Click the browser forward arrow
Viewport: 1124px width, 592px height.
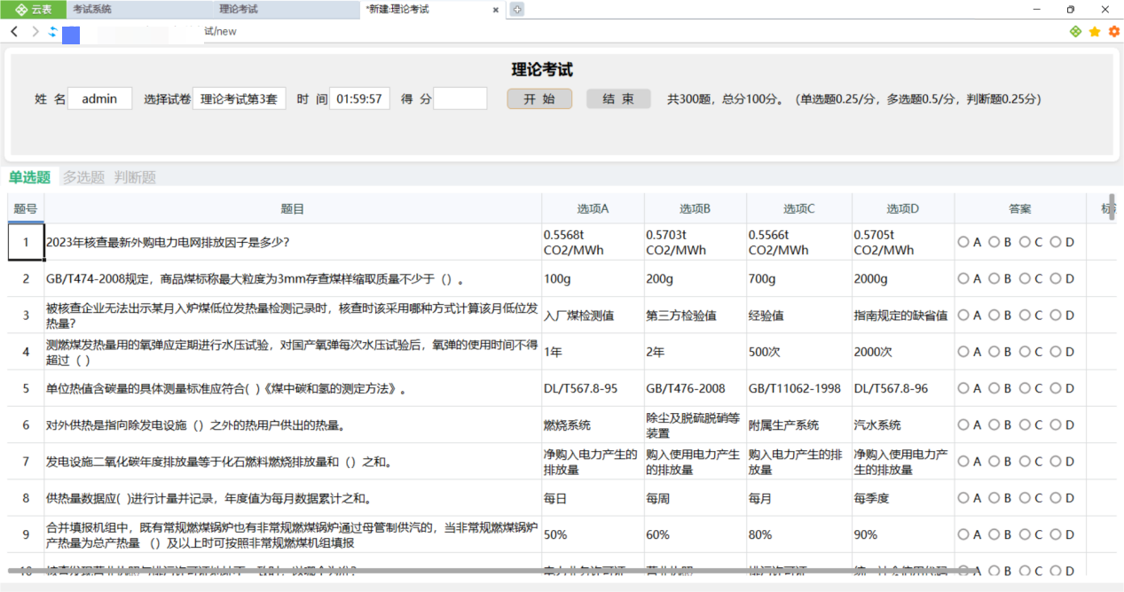(35, 32)
